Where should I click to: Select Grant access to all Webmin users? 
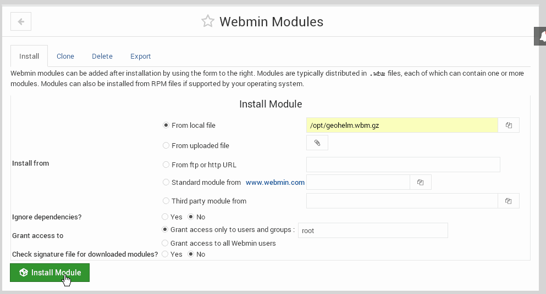coord(165,243)
